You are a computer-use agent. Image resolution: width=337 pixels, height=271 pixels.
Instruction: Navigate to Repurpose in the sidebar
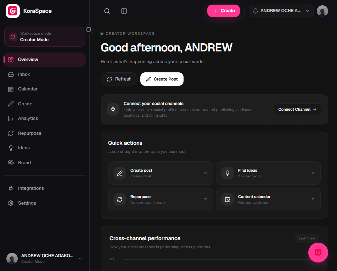click(x=45, y=133)
